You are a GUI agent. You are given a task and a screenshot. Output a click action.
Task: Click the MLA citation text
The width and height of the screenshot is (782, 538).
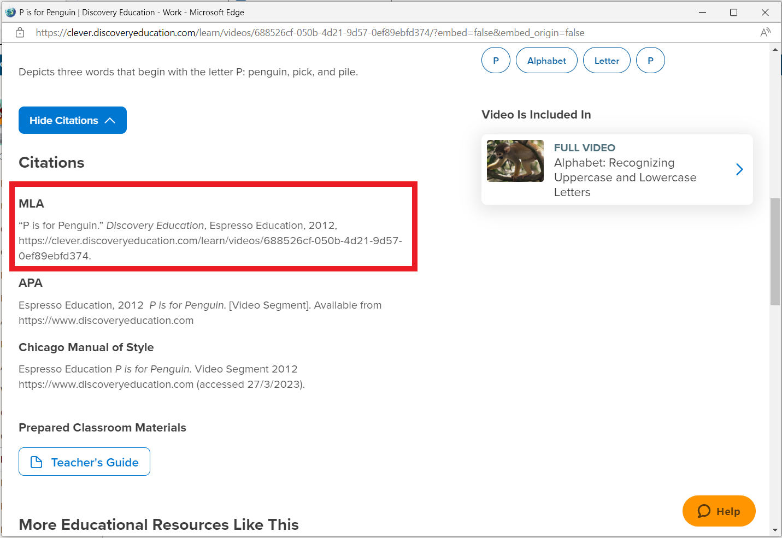click(210, 240)
